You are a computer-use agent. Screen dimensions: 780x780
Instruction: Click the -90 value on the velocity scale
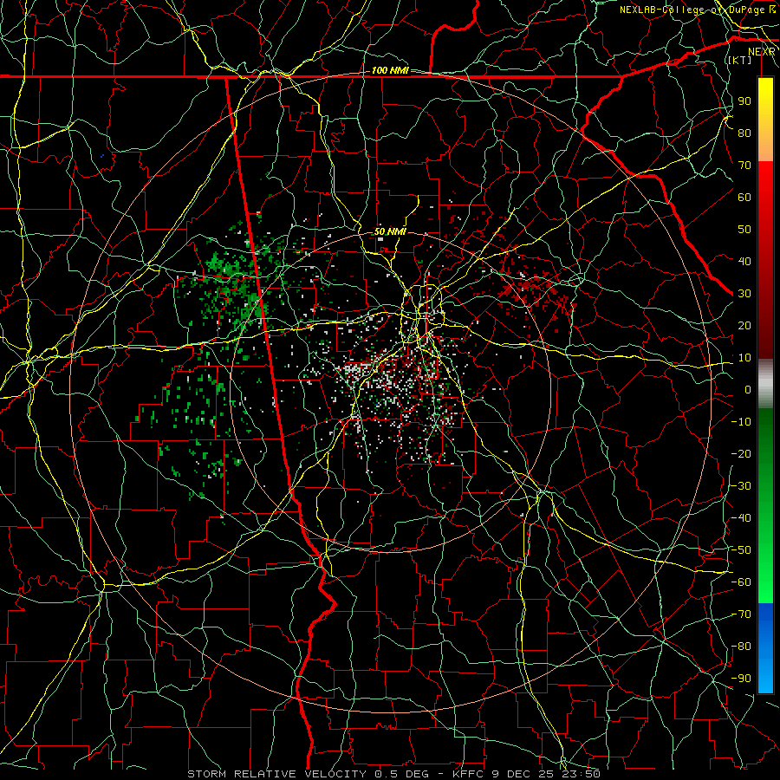741,679
